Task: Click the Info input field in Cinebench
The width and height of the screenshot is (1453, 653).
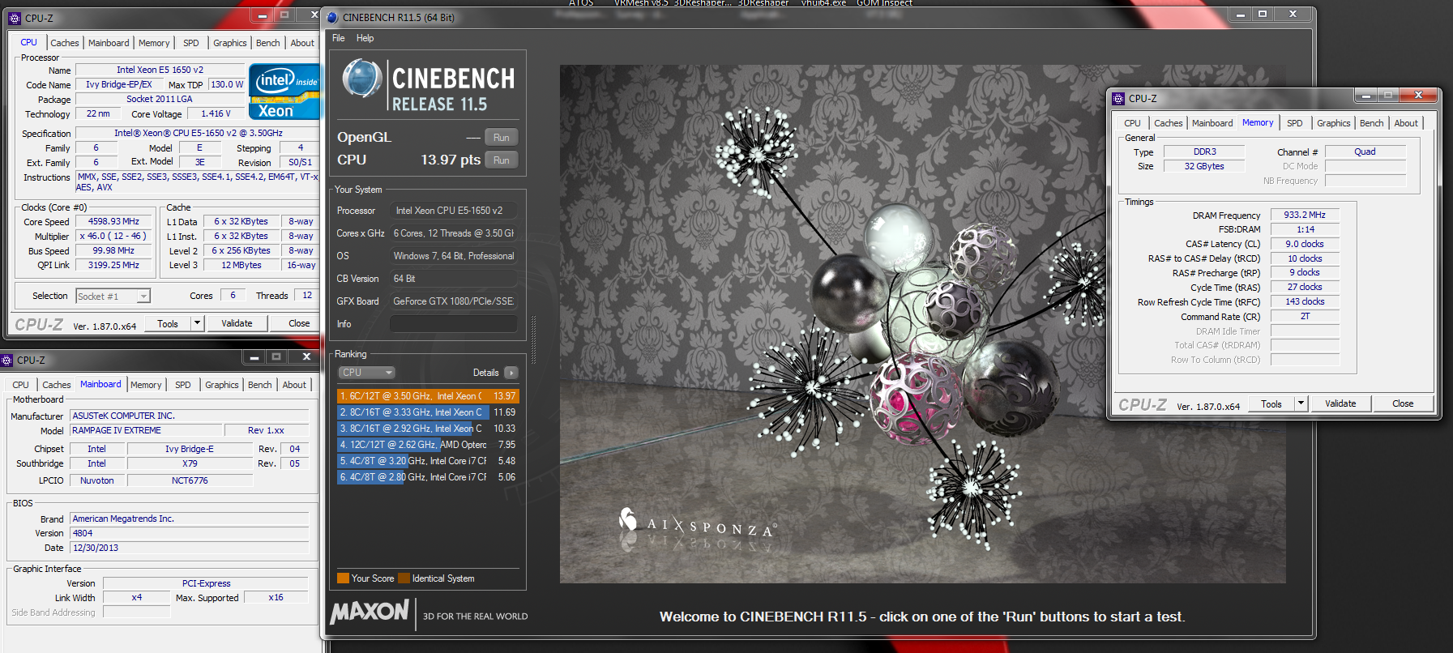Action: (x=454, y=324)
